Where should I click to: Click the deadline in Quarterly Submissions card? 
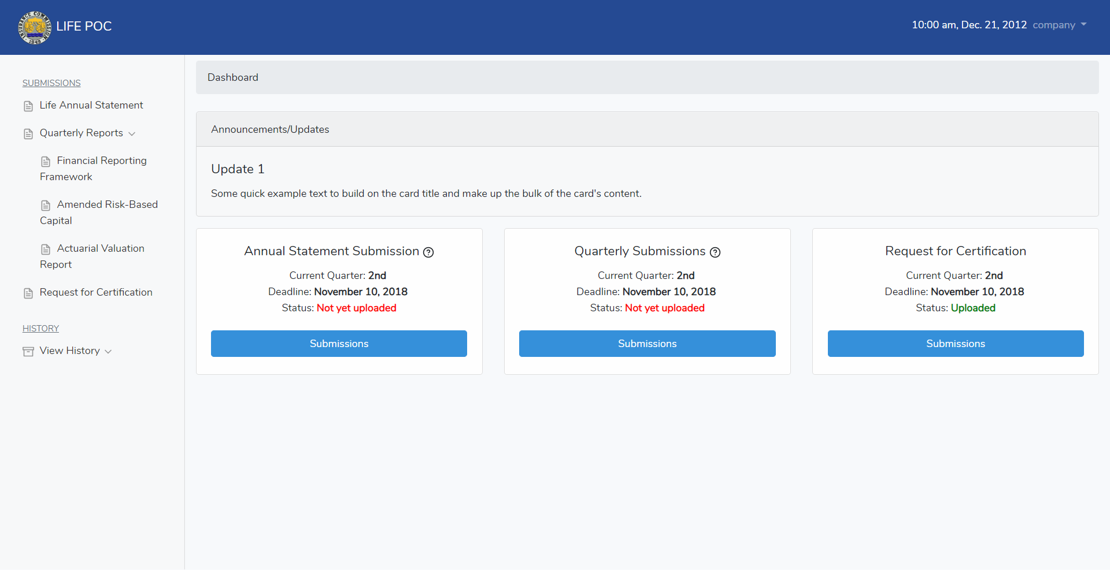click(646, 292)
